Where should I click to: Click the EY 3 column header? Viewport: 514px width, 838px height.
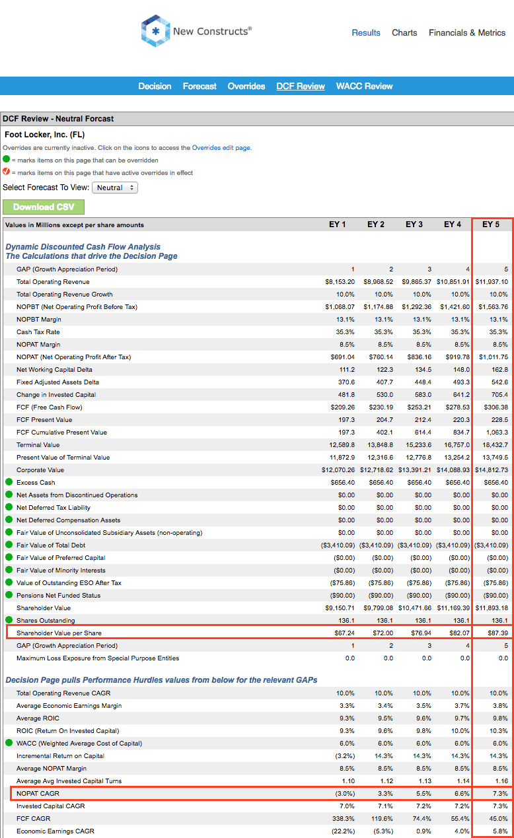tap(414, 225)
